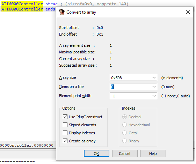Expand the Element print width dropdown arrow
The height and width of the screenshot is (164, 196).
pyautogui.click(x=154, y=96)
